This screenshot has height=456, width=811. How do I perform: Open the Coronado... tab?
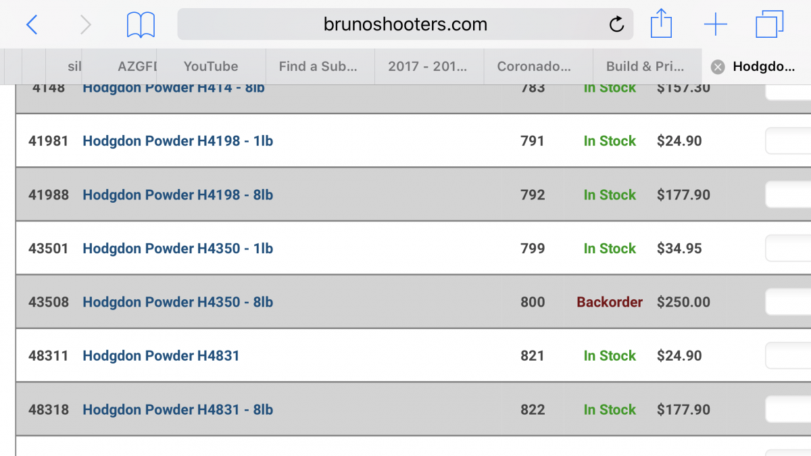pyautogui.click(x=534, y=66)
